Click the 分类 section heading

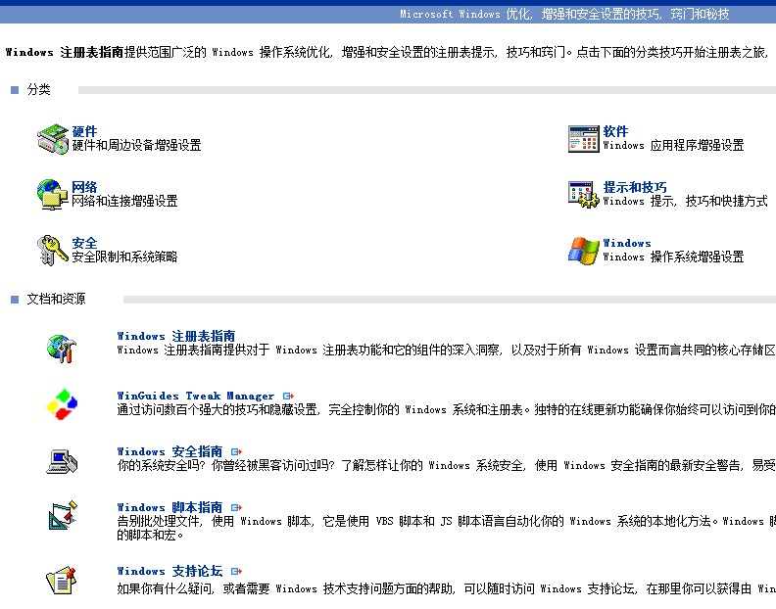click(x=38, y=89)
